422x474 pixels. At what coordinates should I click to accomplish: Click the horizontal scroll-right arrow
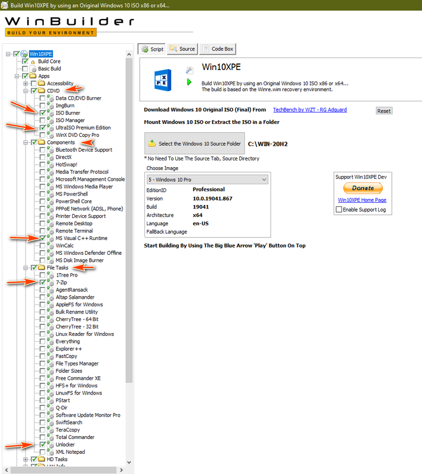click(121, 470)
